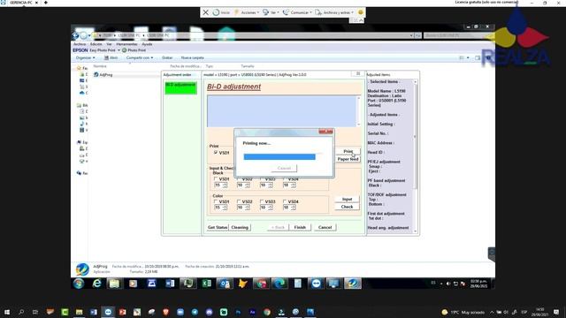
Task: Uncheck VSD1 in the Print group
Action: pos(216,153)
